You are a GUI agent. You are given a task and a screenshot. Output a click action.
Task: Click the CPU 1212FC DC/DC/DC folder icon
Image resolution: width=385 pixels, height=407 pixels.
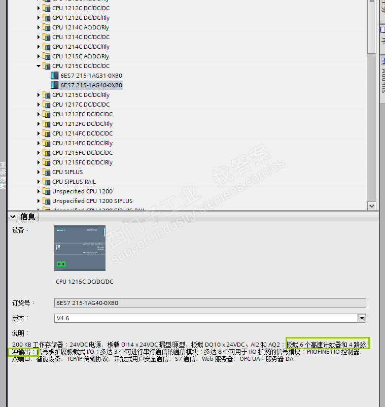coord(47,114)
